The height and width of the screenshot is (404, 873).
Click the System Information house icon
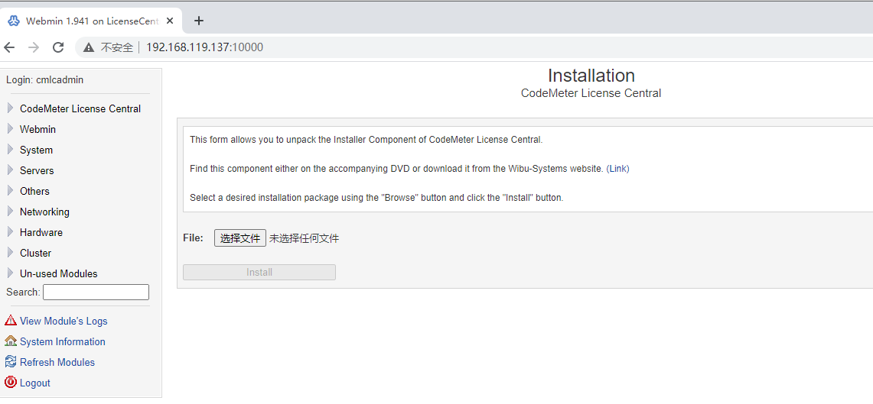coord(11,341)
